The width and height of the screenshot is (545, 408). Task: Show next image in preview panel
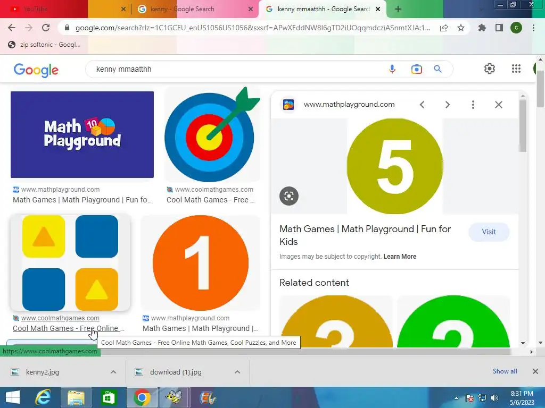(x=447, y=105)
